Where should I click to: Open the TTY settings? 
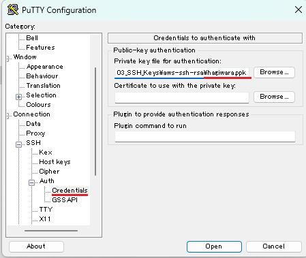(46, 210)
